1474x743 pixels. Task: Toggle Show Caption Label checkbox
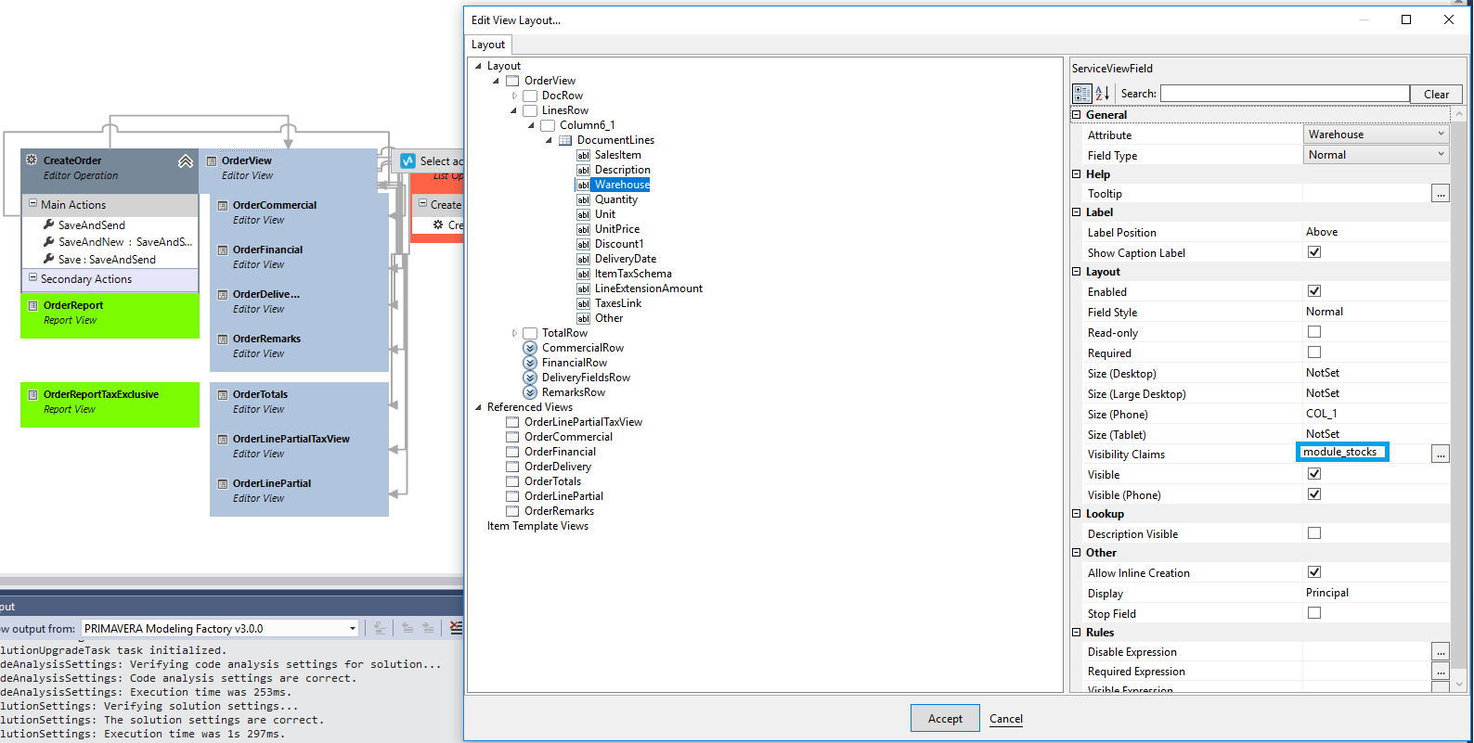point(1314,252)
